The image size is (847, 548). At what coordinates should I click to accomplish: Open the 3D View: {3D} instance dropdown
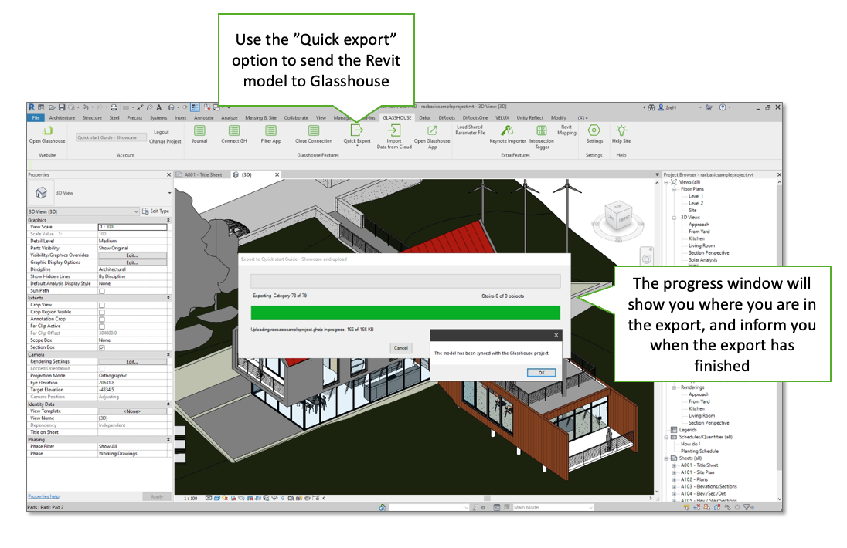83,211
